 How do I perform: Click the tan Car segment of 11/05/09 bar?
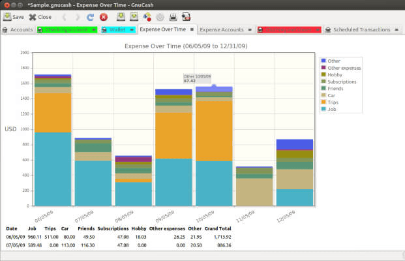tap(254, 192)
